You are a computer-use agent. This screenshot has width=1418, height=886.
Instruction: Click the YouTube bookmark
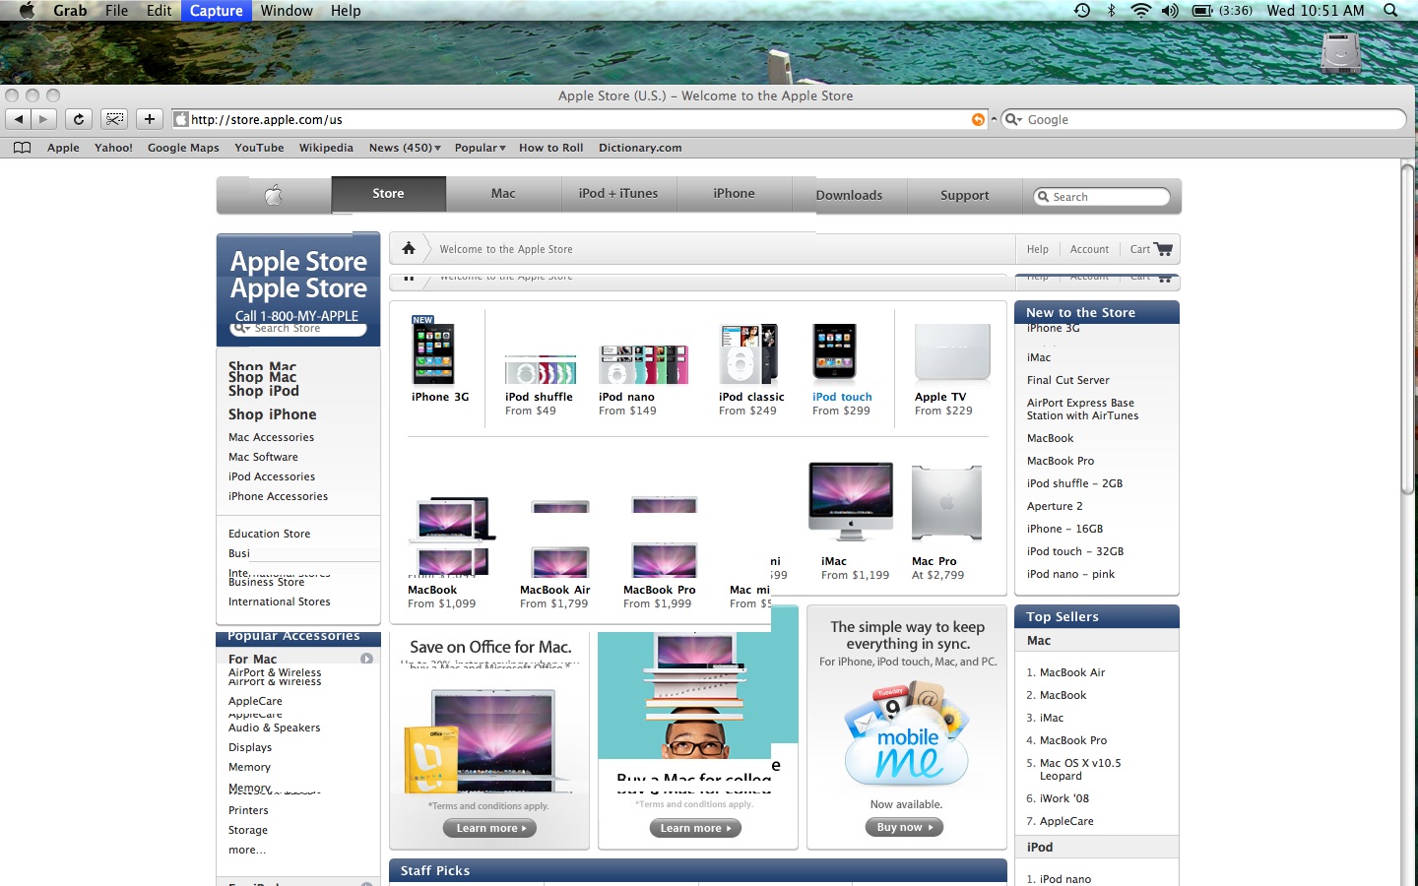tap(259, 148)
